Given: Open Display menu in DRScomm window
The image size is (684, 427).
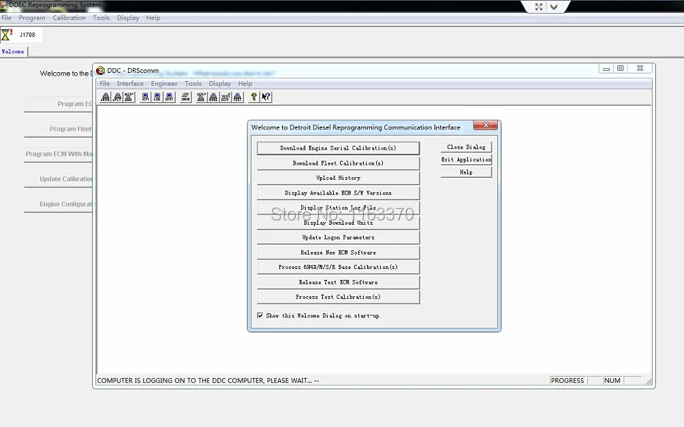Looking at the screenshot, I should coord(220,83).
